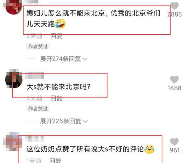Click chevron next to 展开225条回复
The width and height of the screenshot is (183, 163).
click(x=85, y=122)
